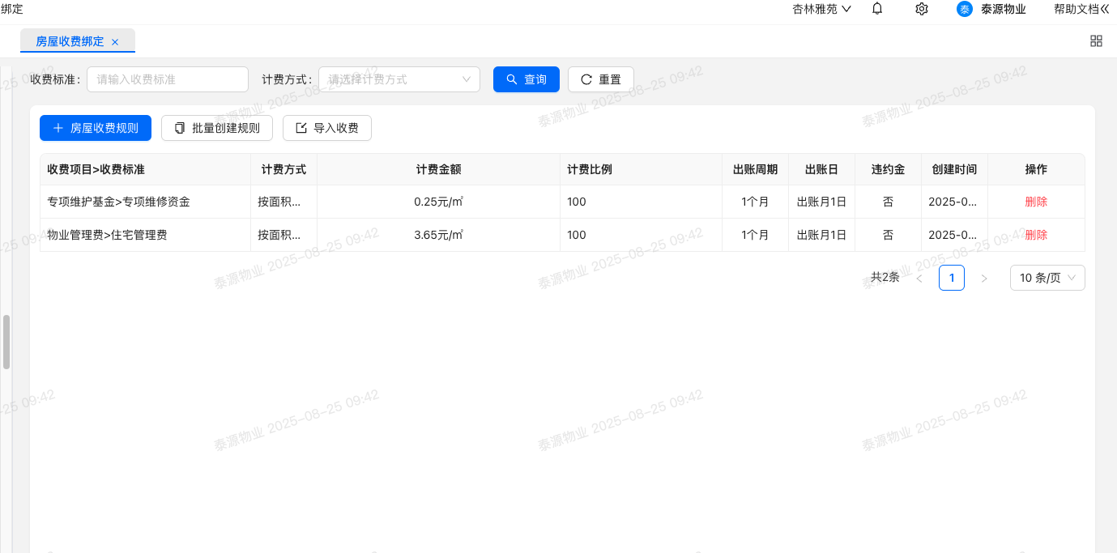Click the notification bell icon
This screenshot has height=553, width=1117.
click(x=877, y=9)
